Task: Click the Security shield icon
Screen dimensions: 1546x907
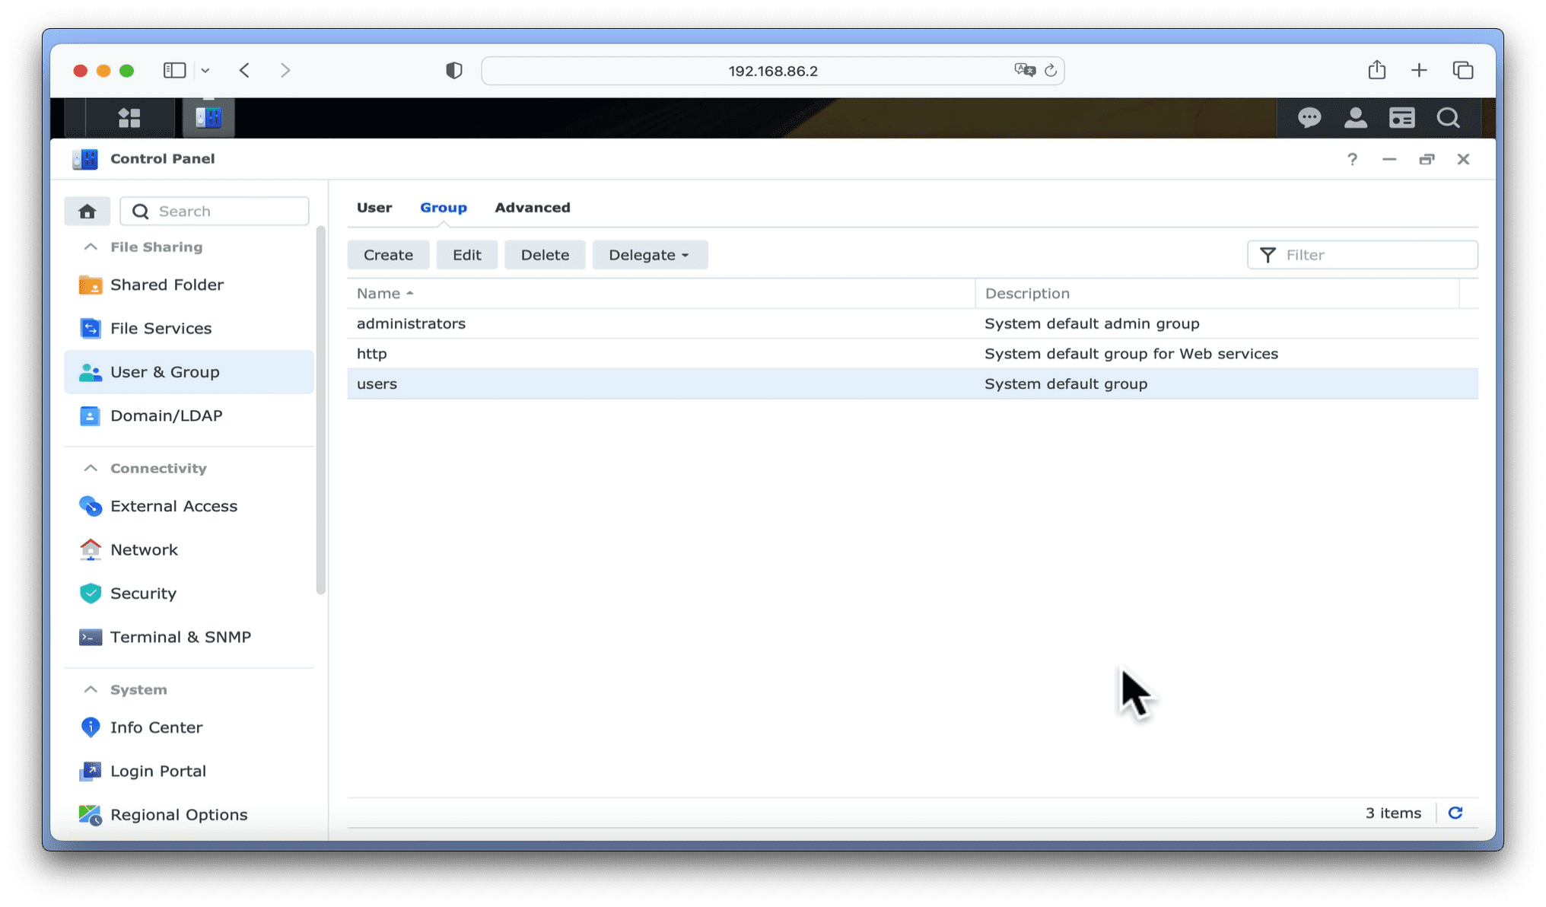Action: tap(91, 593)
